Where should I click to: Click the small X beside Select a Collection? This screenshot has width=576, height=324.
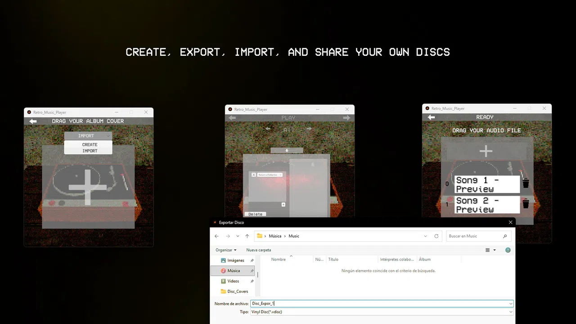[254, 175]
